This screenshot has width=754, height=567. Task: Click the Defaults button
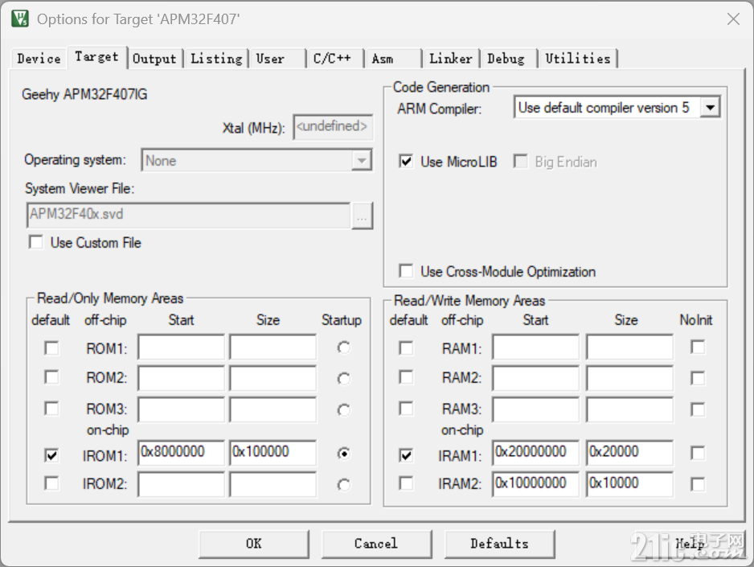pyautogui.click(x=499, y=544)
